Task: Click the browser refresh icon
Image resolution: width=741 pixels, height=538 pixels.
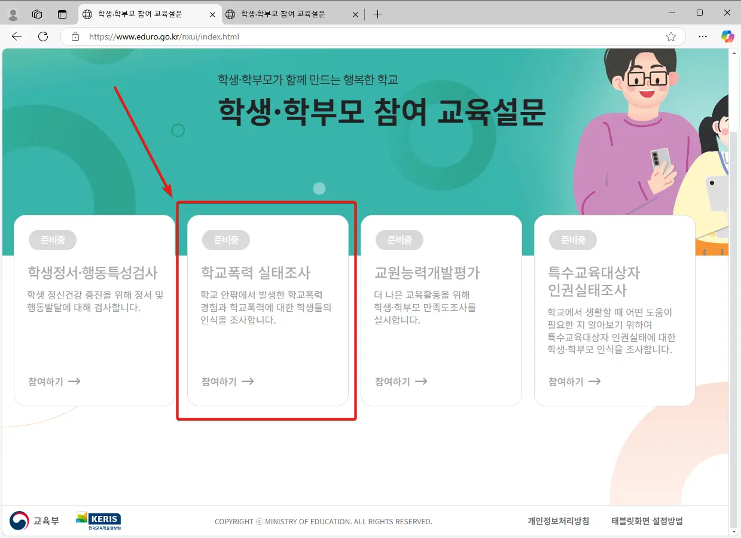Action: coord(42,37)
